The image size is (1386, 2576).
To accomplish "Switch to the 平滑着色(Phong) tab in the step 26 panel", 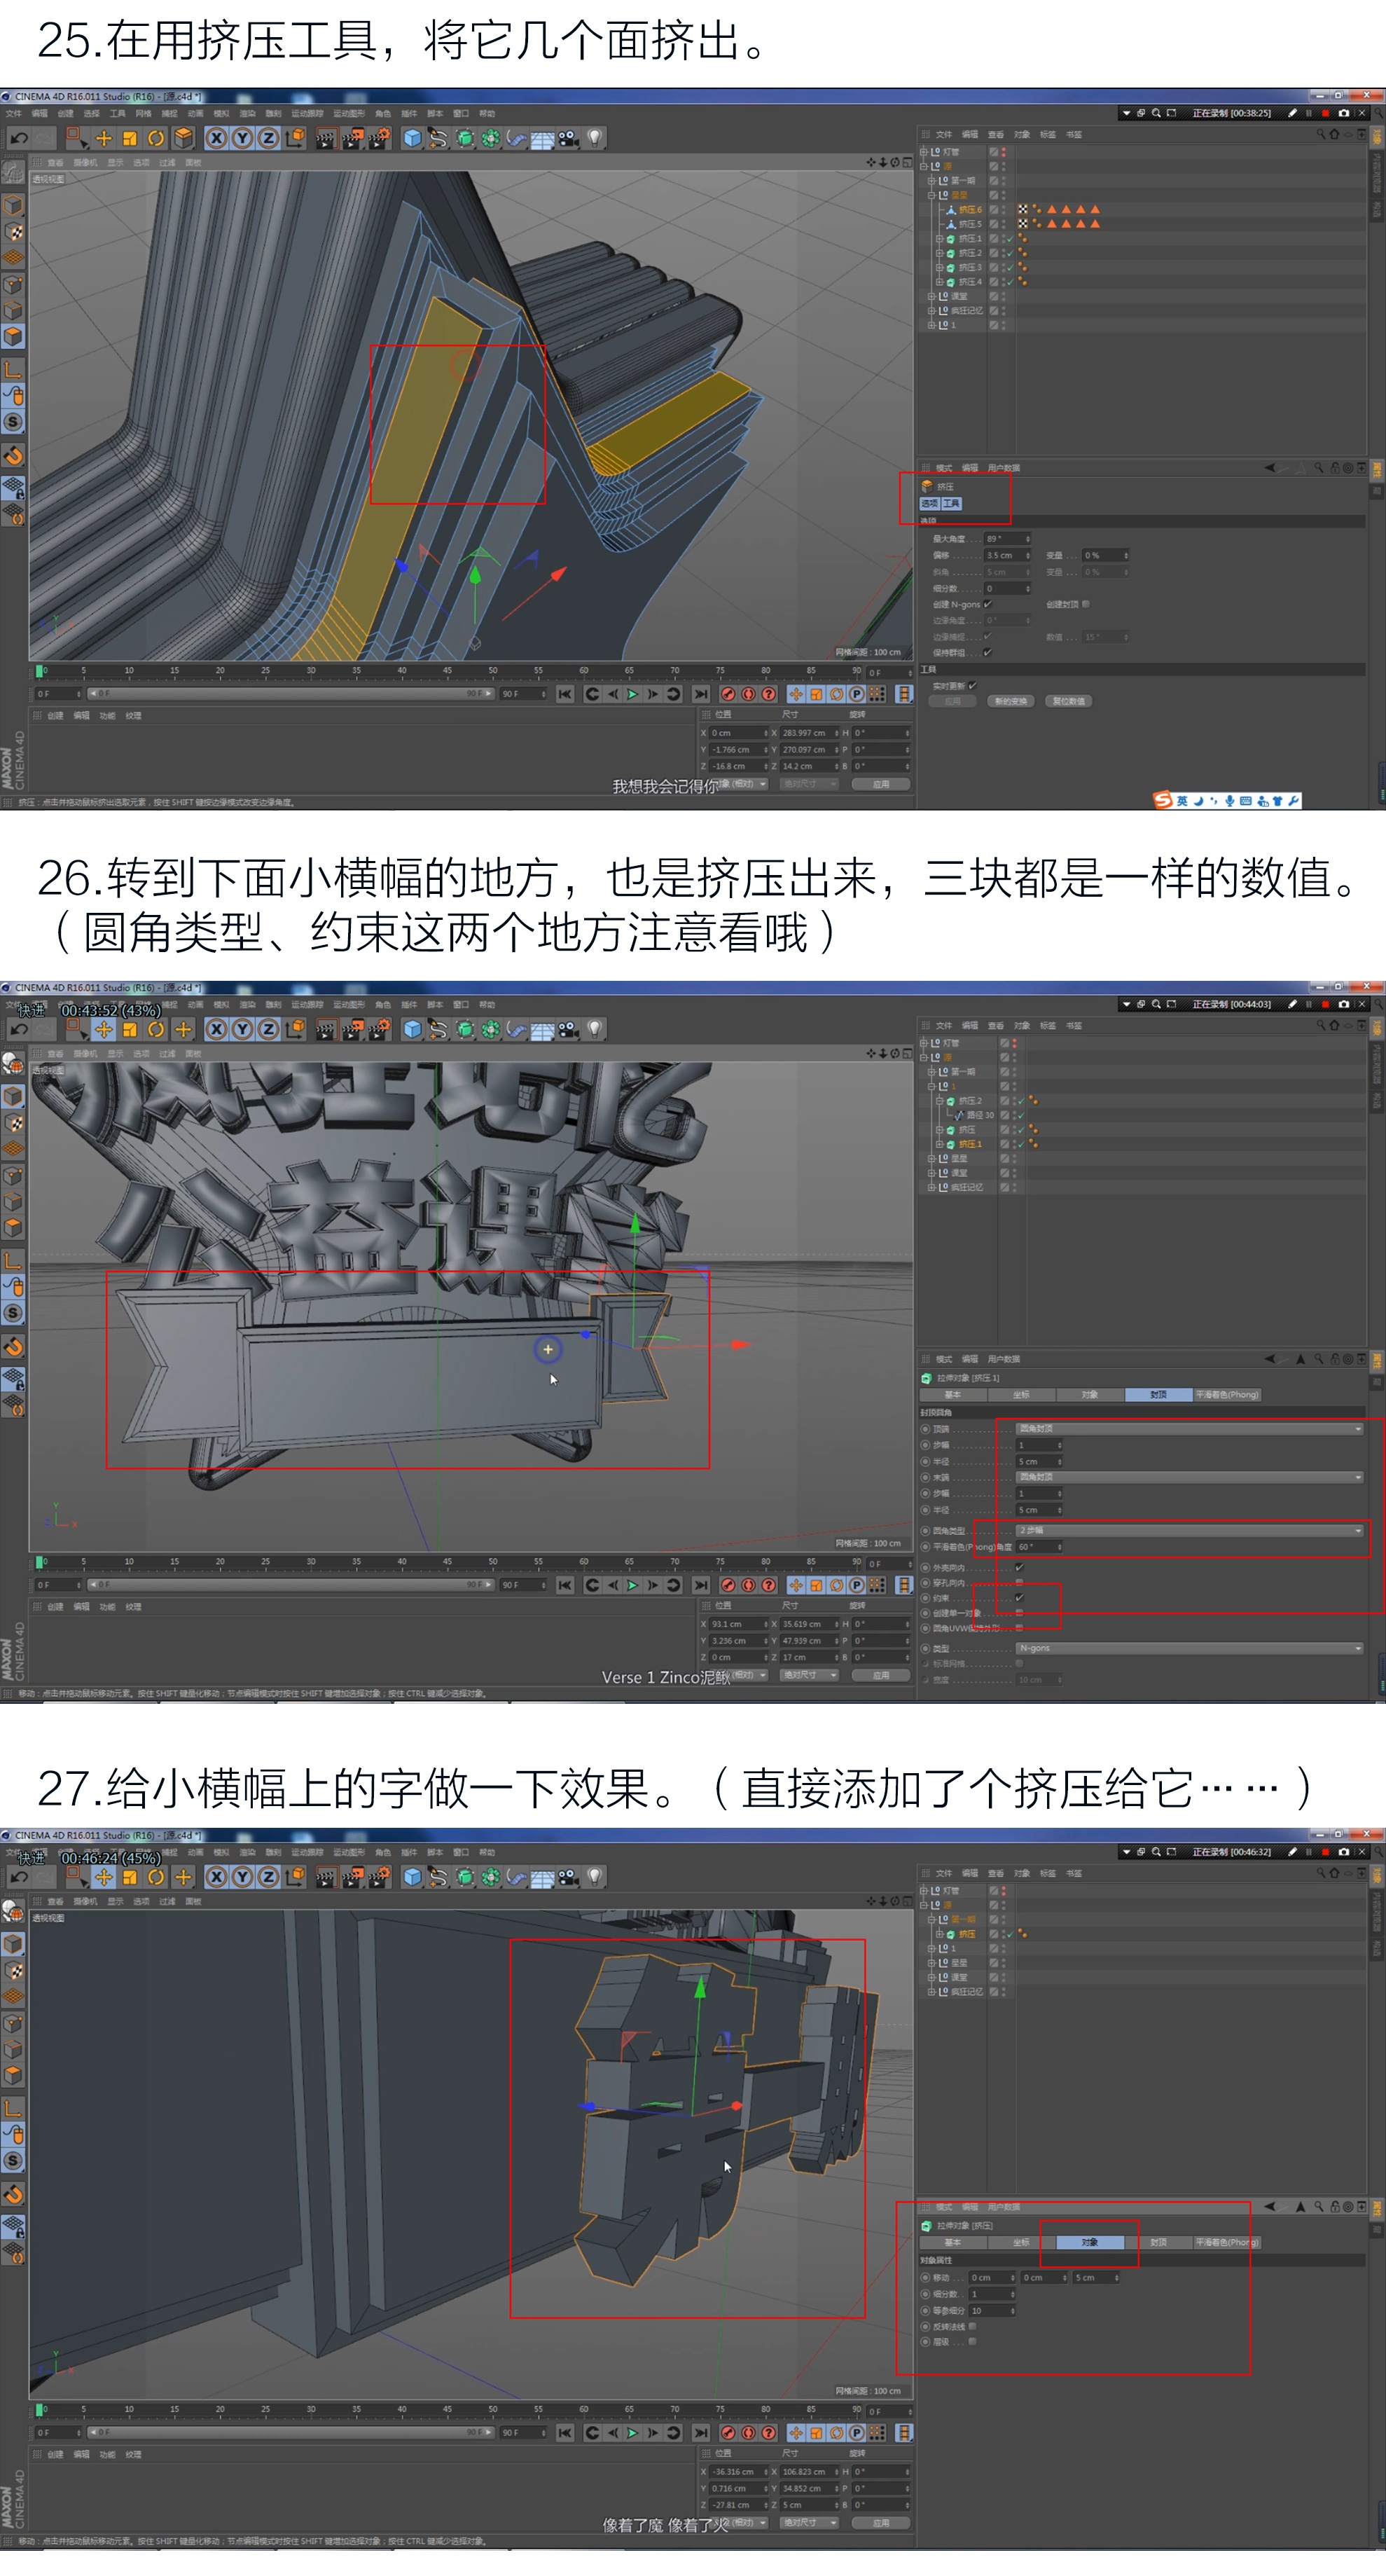I will coord(1227,1394).
